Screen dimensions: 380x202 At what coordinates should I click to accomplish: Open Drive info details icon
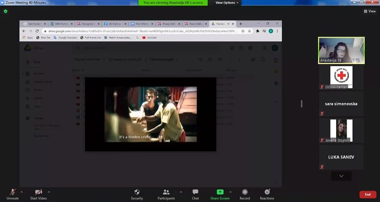point(263,59)
